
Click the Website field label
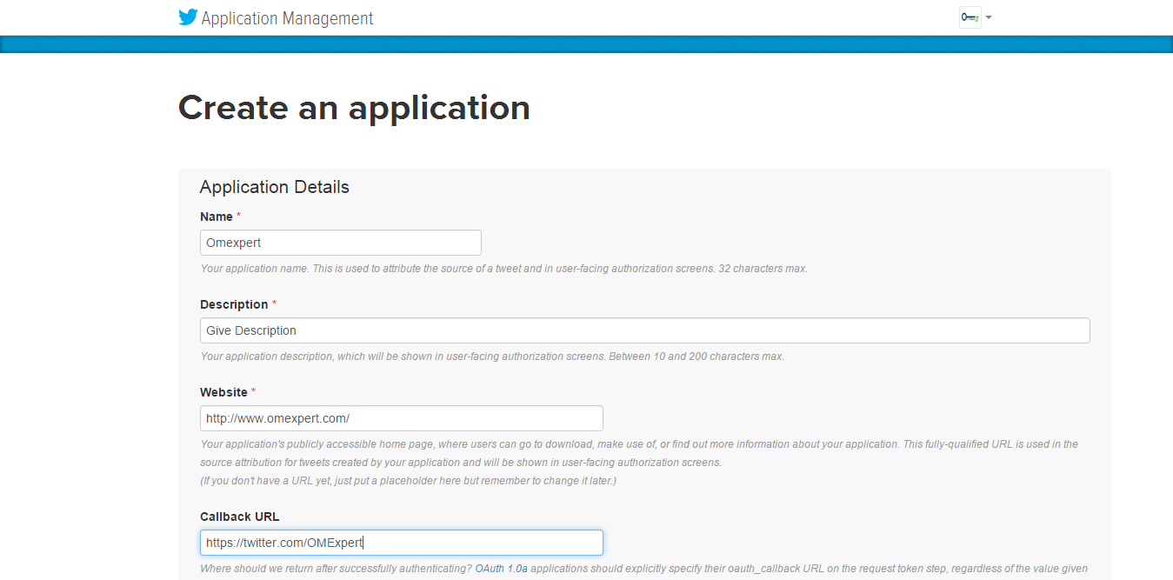coord(223,392)
